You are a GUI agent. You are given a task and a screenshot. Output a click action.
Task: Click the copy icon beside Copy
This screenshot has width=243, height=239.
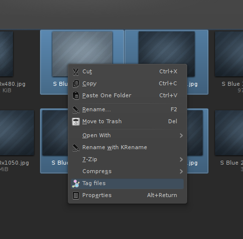(76, 84)
